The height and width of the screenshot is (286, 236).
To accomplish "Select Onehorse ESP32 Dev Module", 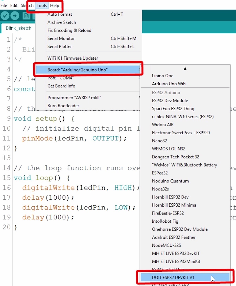I will point(185,229).
